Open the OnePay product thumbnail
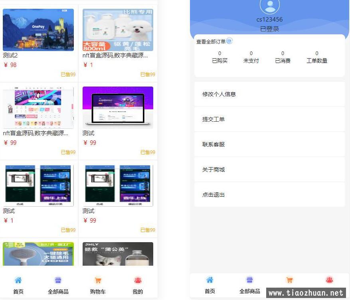Screen dimensions: 350x300 click(38, 30)
